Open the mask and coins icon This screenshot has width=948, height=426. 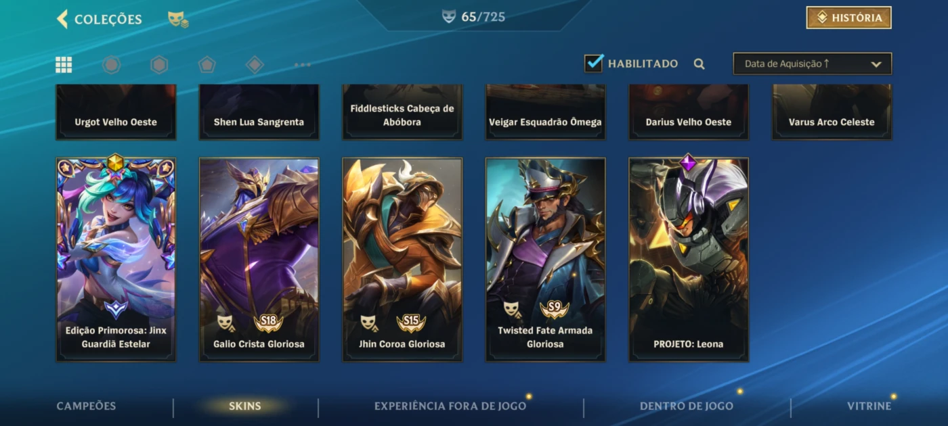tap(178, 19)
